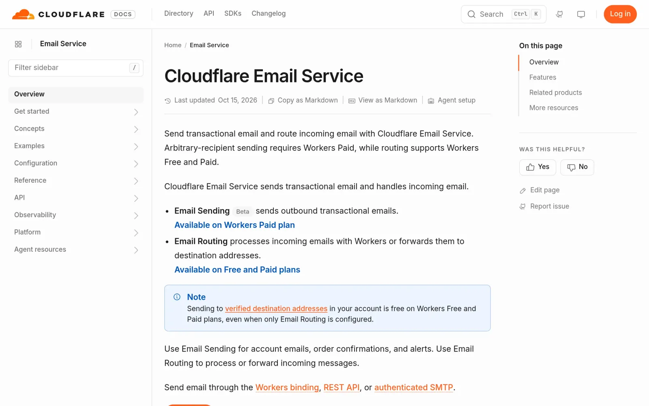Click the Filter sidebar input field
Image resolution: width=649 pixels, height=406 pixels.
coord(76,68)
